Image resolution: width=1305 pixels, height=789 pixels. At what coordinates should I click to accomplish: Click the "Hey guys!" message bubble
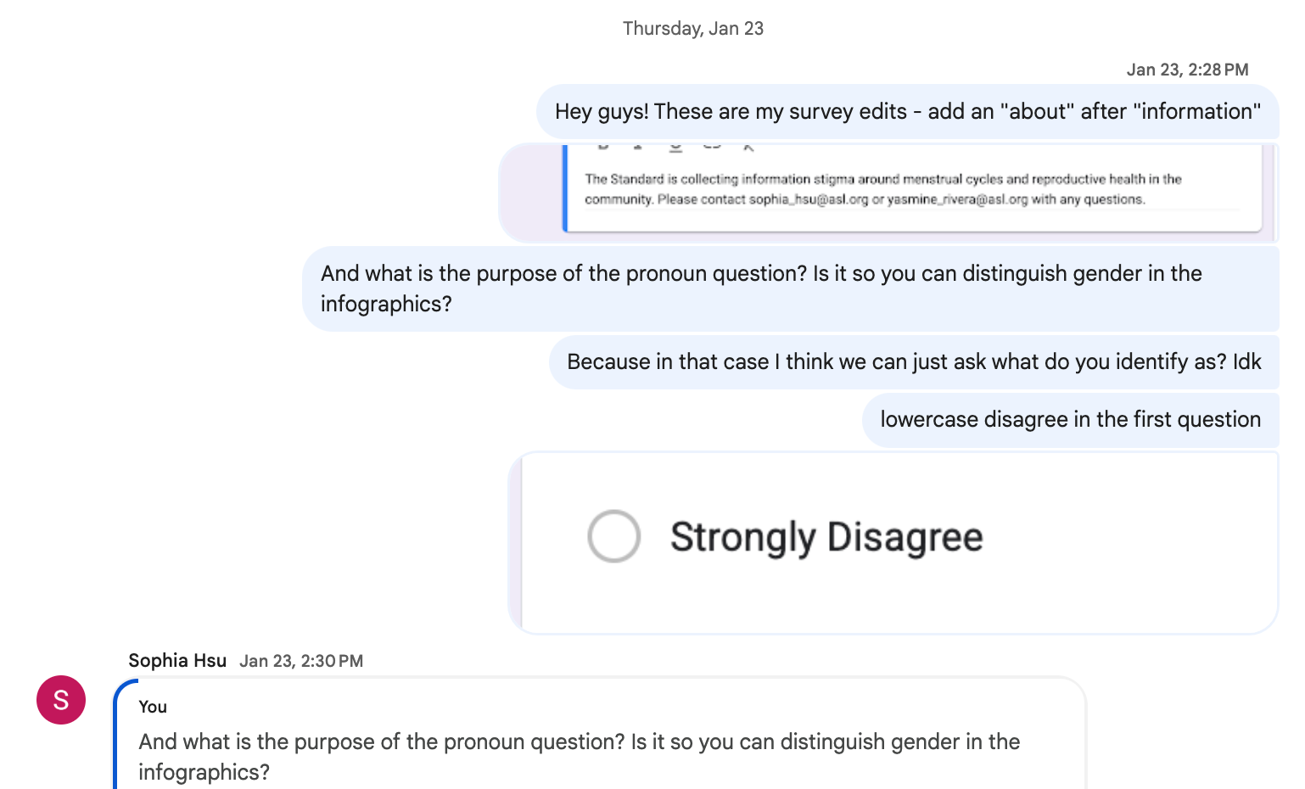(907, 111)
